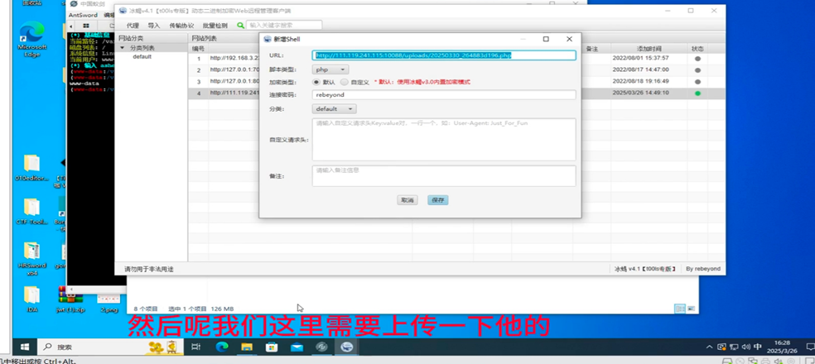Click the 状态 column header

point(697,48)
